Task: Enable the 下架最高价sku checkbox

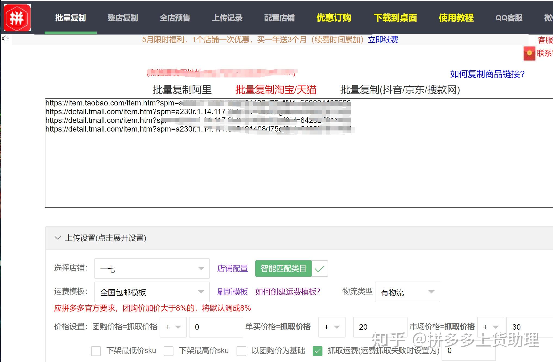Action: (x=169, y=351)
